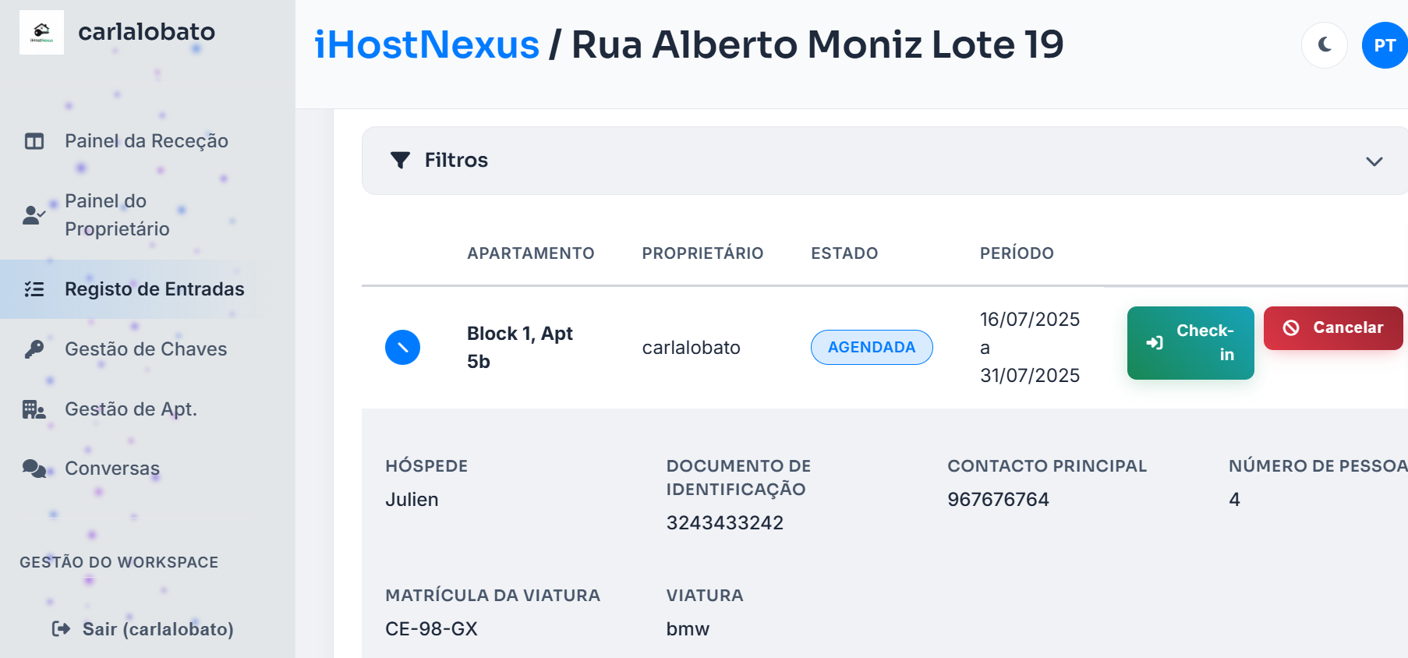Image resolution: width=1408 pixels, height=658 pixels.
Task: Click the Gestão de Chaves key icon
Action: pyautogui.click(x=32, y=349)
